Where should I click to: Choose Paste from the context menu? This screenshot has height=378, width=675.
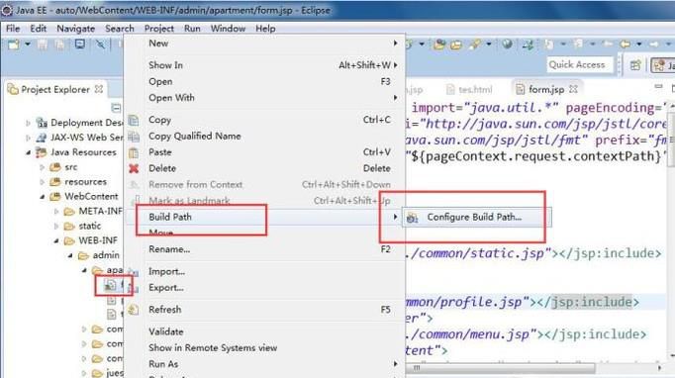(x=264, y=152)
